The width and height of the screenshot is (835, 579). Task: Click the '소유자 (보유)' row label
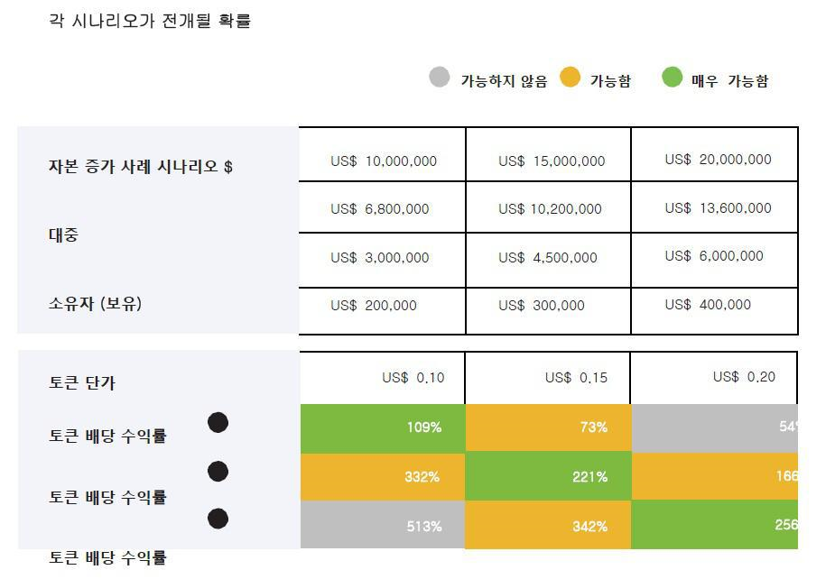[96, 303]
